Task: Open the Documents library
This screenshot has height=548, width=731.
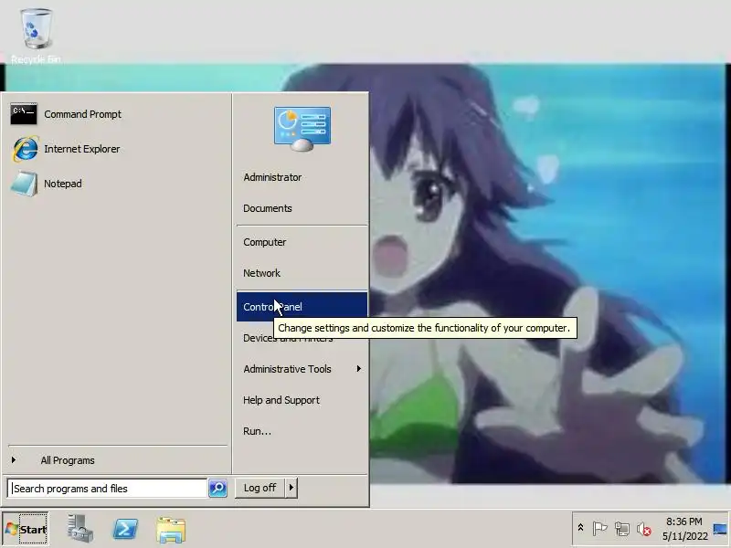Action: click(x=268, y=208)
